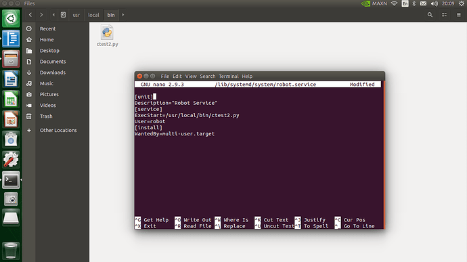Open system gear session menu
Image resolution: width=467 pixels, height=262 pixels.
point(462,3)
